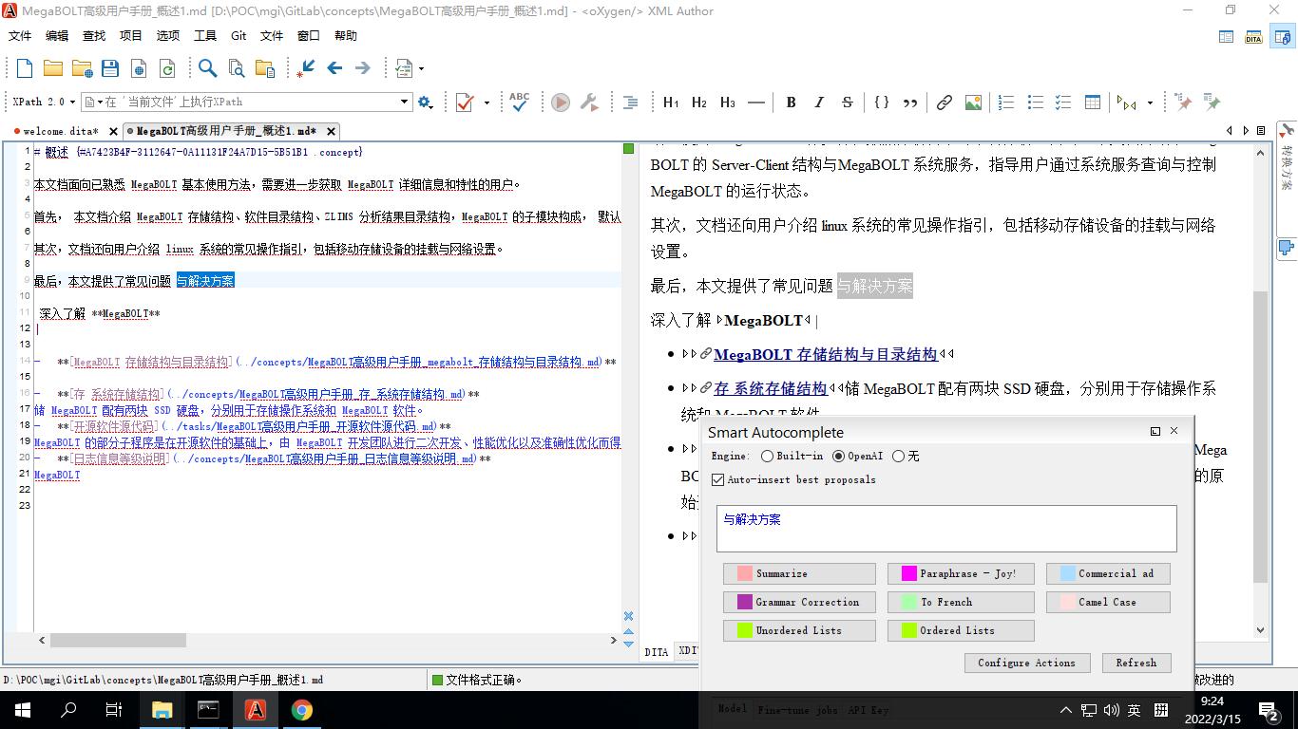Screen dimensions: 1298x729
Task: Save the document with the floppy icon
Action: pyautogui.click(x=110, y=68)
